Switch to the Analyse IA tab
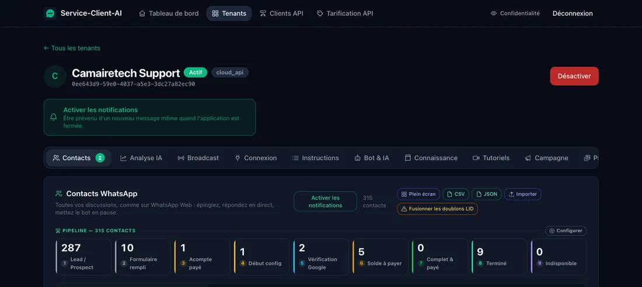 141,158
